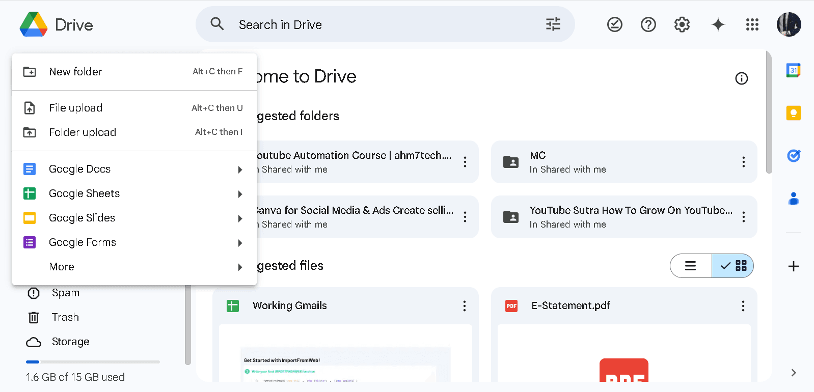
Task: Click the Google Drive logo
Action: pyautogui.click(x=34, y=24)
